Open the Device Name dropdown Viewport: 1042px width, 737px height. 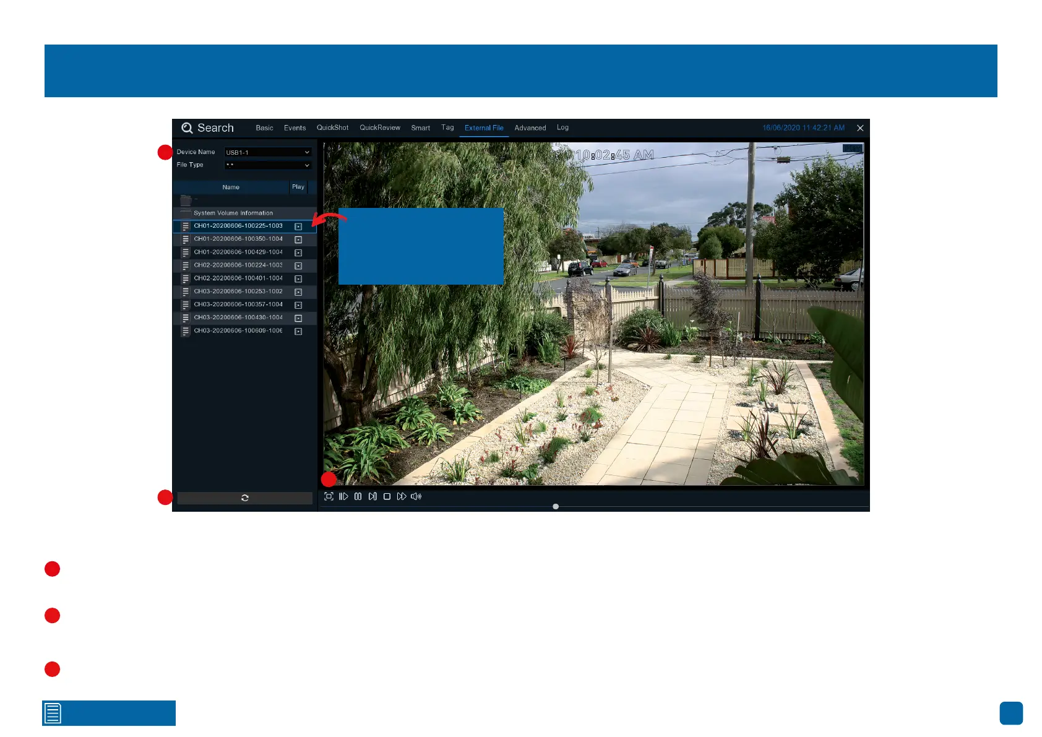267,152
